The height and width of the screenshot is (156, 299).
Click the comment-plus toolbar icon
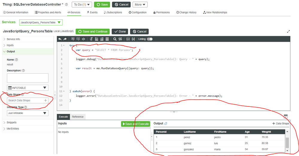click(x=73, y=39)
